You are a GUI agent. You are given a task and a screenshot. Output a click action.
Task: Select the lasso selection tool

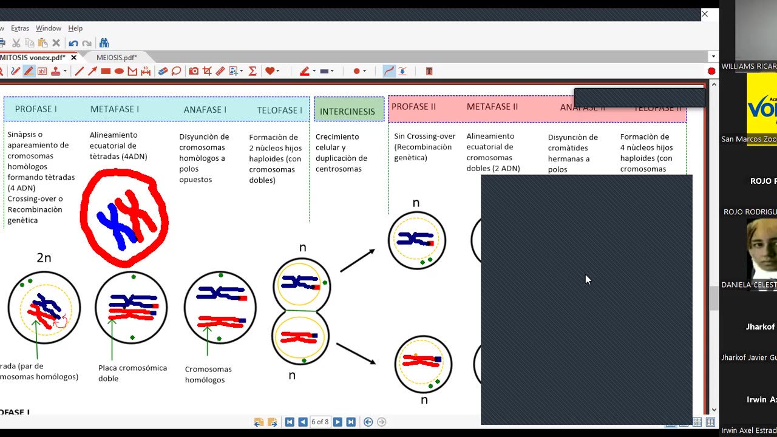tap(176, 71)
